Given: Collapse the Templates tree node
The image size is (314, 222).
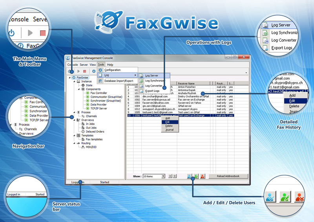Looking at the screenshot, I should point(74,136).
